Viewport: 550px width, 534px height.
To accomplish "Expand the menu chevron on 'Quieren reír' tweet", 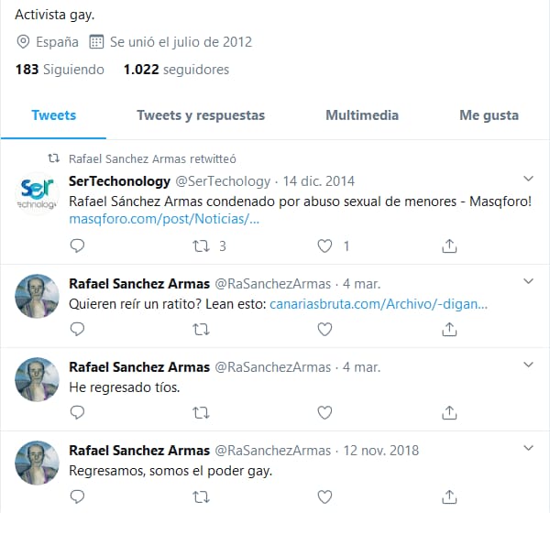I will pyautogui.click(x=528, y=281).
